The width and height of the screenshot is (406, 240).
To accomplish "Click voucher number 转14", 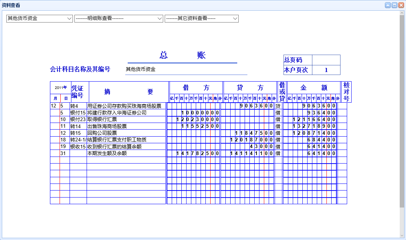I will (76, 126).
